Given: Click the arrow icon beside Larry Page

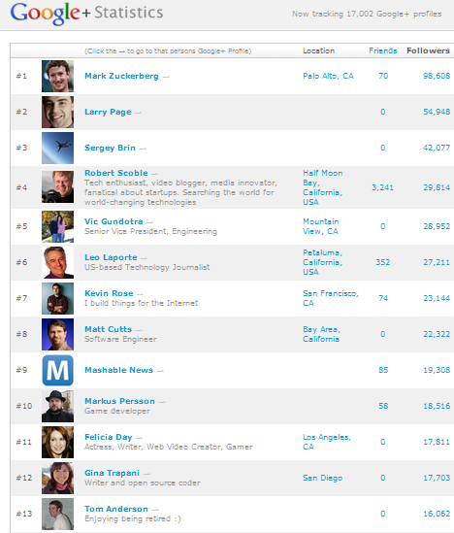Looking at the screenshot, I should click(x=138, y=113).
